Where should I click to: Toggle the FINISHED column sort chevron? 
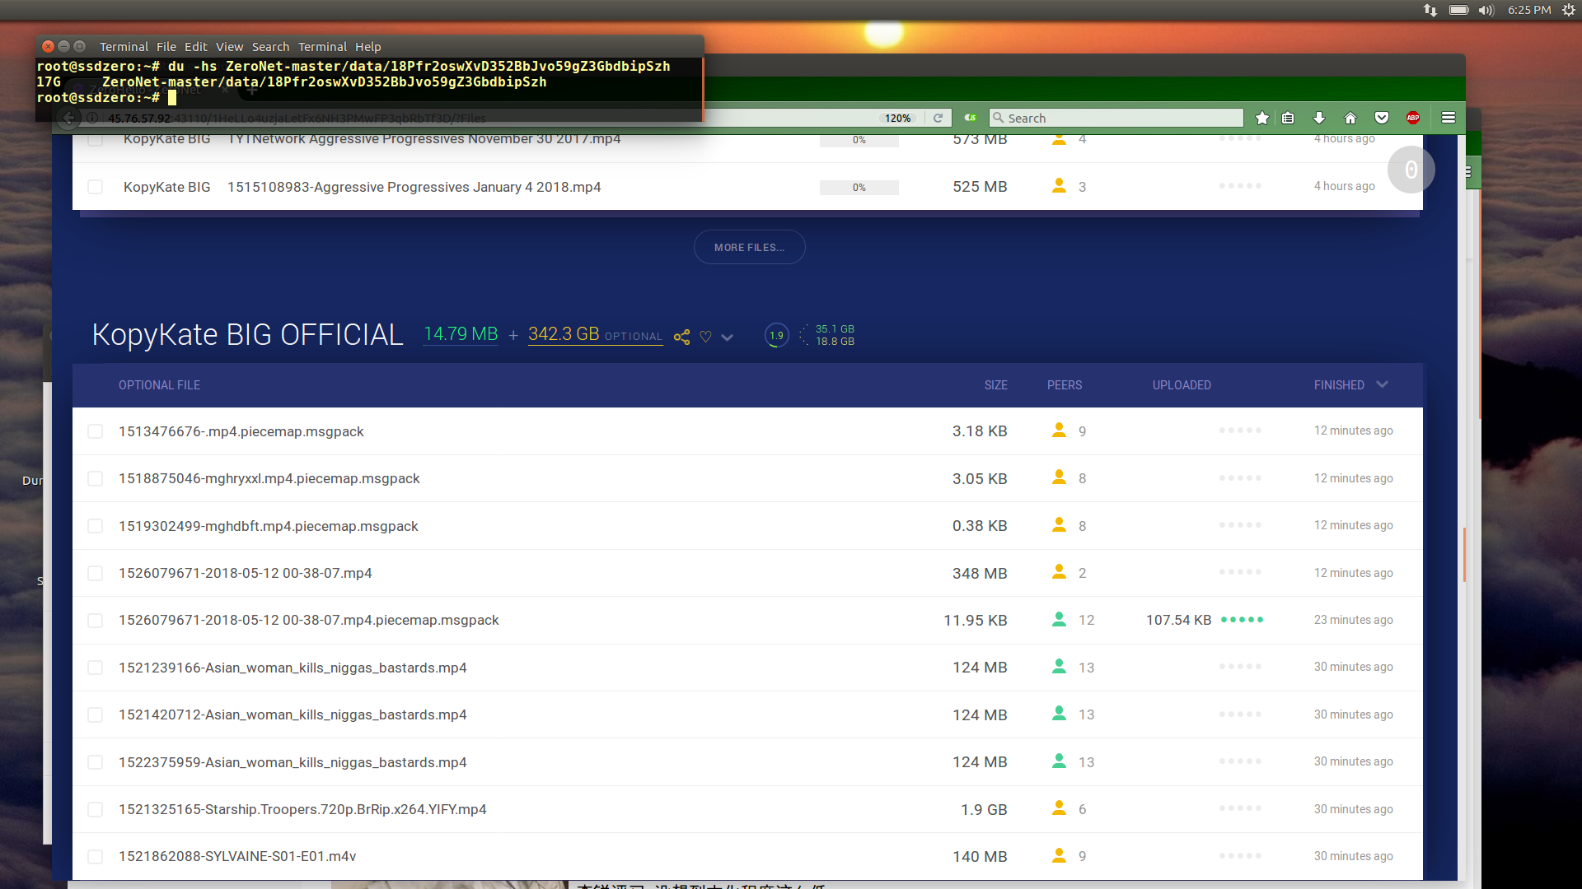click(x=1383, y=384)
